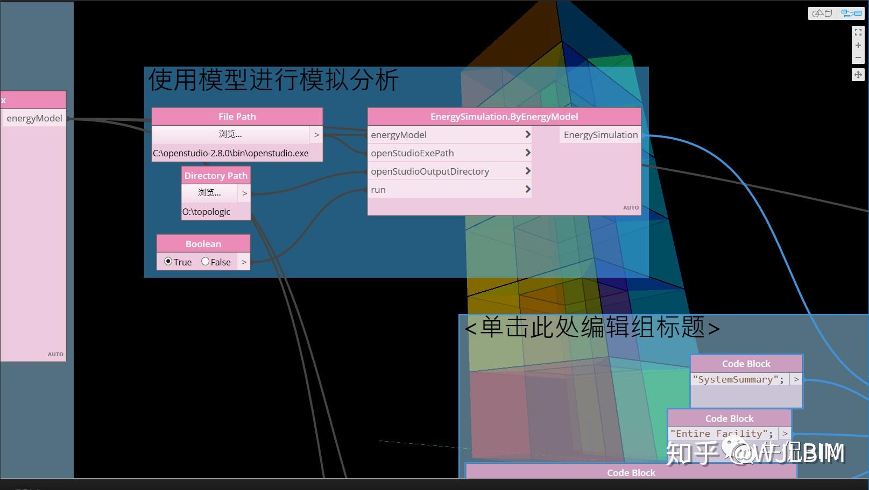Open the File Path browse dialog
Image resolution: width=869 pixels, height=490 pixels.
(x=230, y=134)
